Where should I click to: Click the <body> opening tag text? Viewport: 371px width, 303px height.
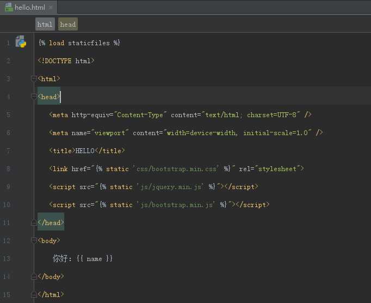(49, 241)
